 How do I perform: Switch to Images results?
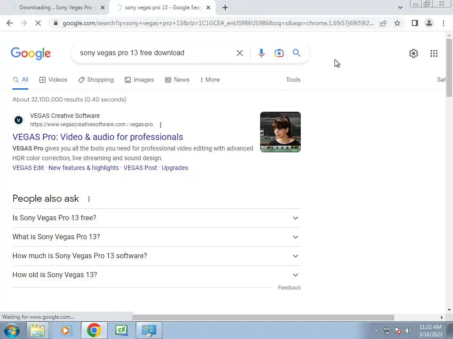(x=139, y=80)
